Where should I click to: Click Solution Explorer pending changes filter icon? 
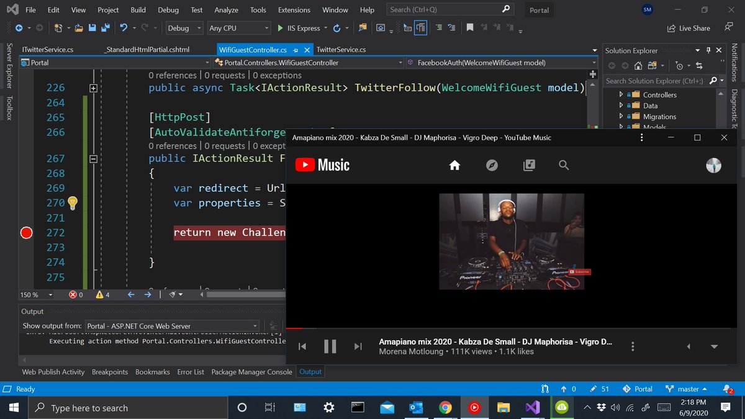(679, 66)
